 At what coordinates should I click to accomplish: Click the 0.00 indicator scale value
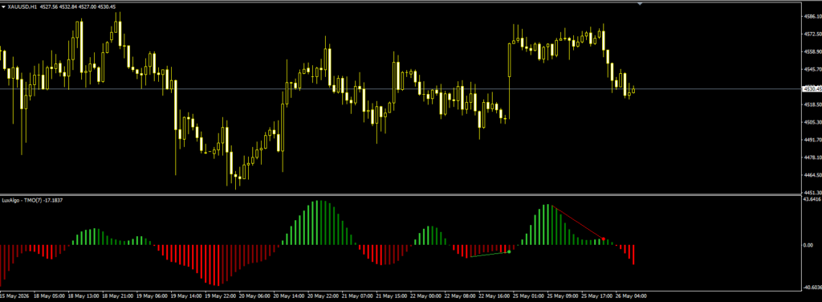[808, 245]
